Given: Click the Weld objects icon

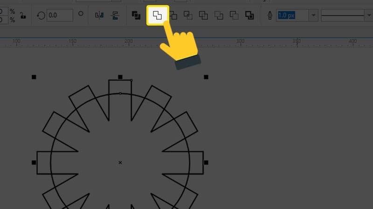Looking at the screenshot, I should click(157, 15).
